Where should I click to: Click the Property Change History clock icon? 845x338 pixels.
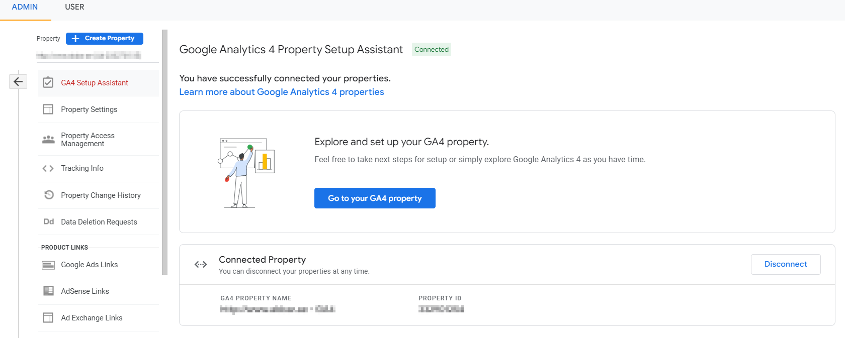click(x=49, y=195)
